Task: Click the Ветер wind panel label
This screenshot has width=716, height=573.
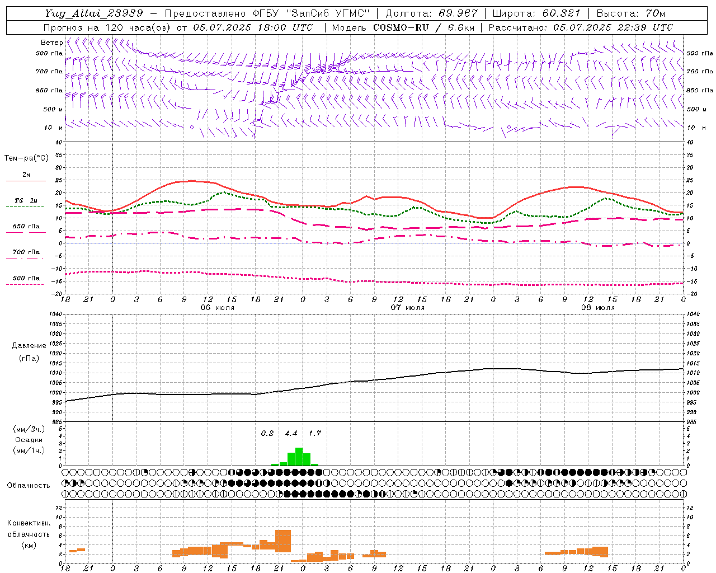Action: 51,43
